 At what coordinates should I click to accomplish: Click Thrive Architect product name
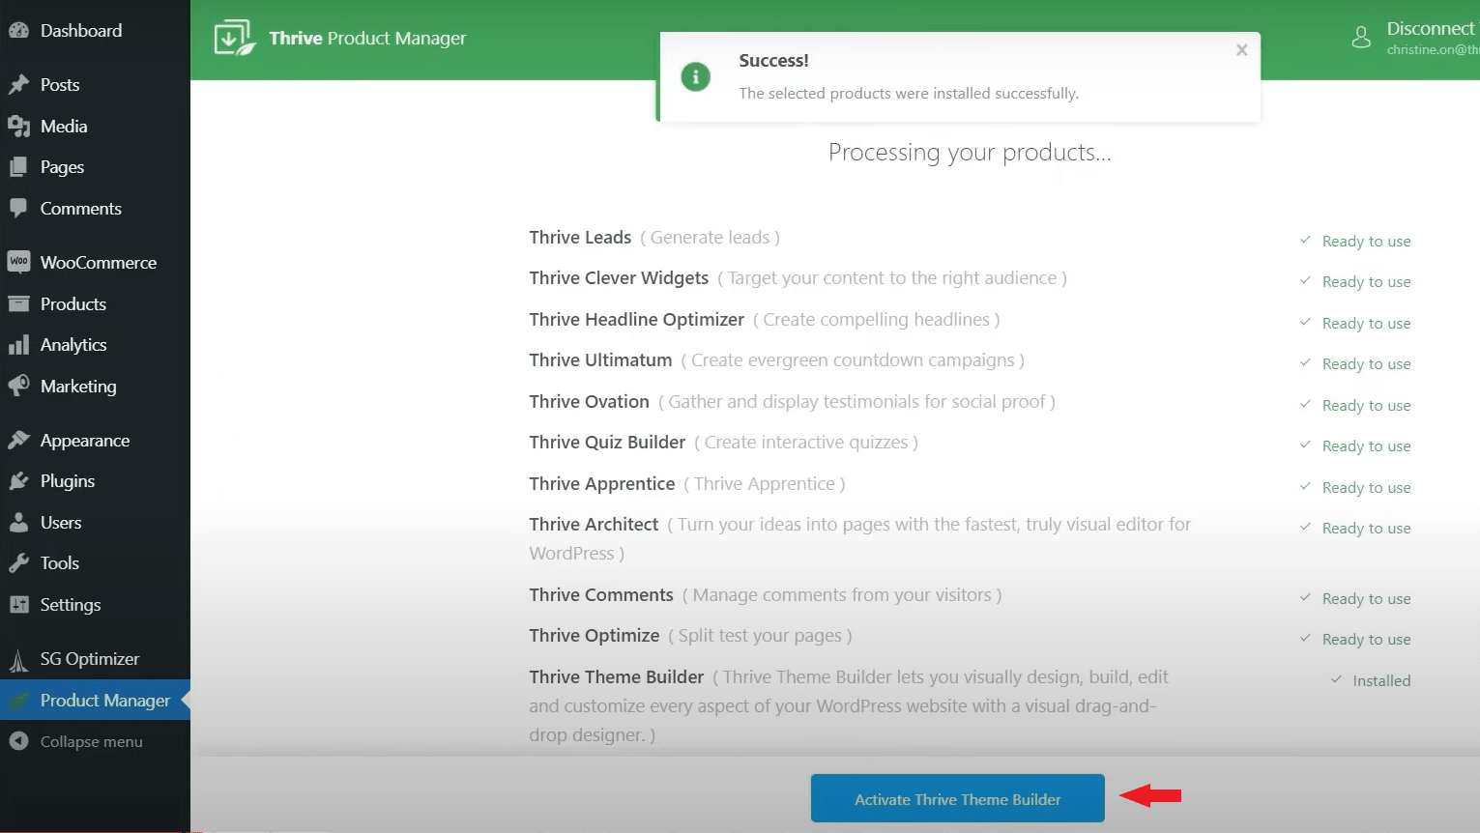[x=594, y=525]
